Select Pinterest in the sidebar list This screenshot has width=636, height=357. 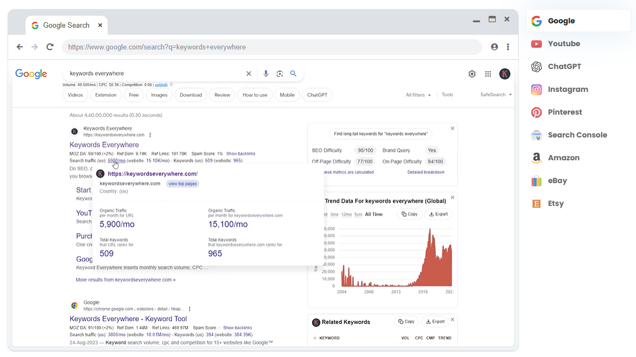[578, 112]
